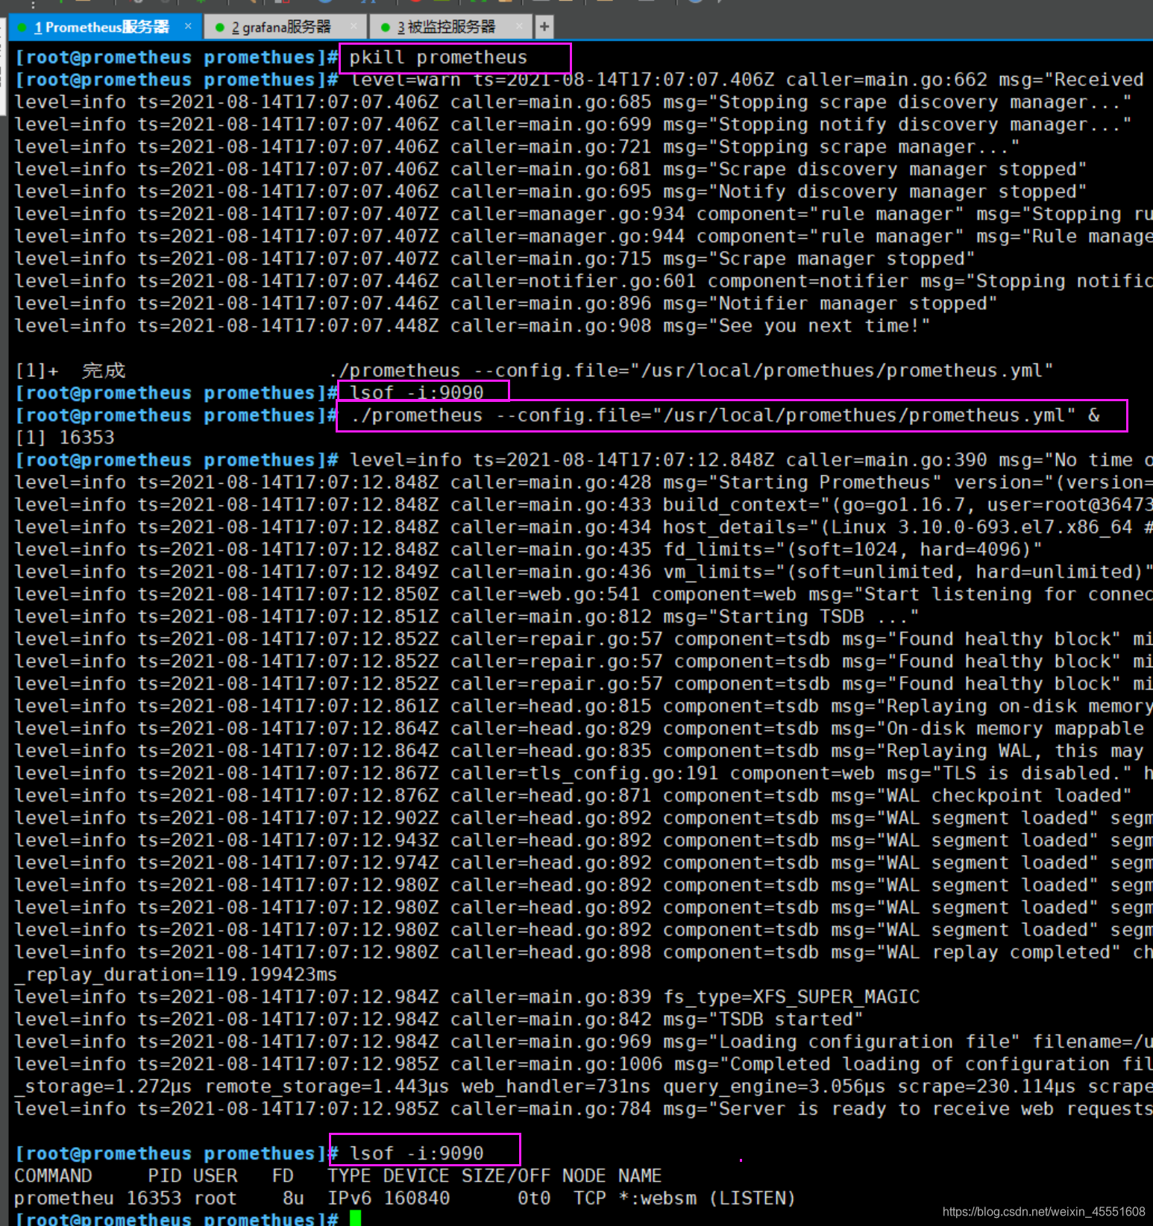Close the 被监控服务器 tab
This screenshot has width=1153, height=1226.
click(519, 26)
